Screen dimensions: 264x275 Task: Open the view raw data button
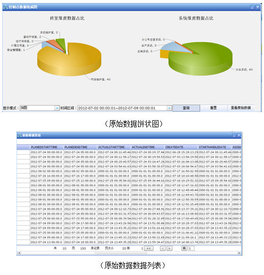click(241, 108)
